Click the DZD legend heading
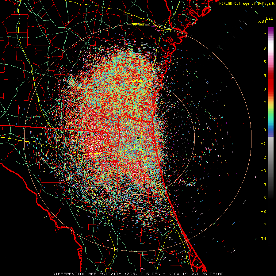Viewport: 276px width, 276px height. tap(270, 18)
